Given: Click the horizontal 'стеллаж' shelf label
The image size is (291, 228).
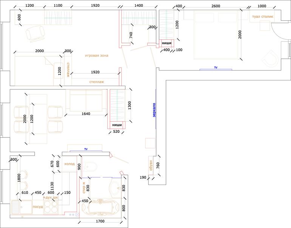Looking at the screenshot, I should pos(96,82).
